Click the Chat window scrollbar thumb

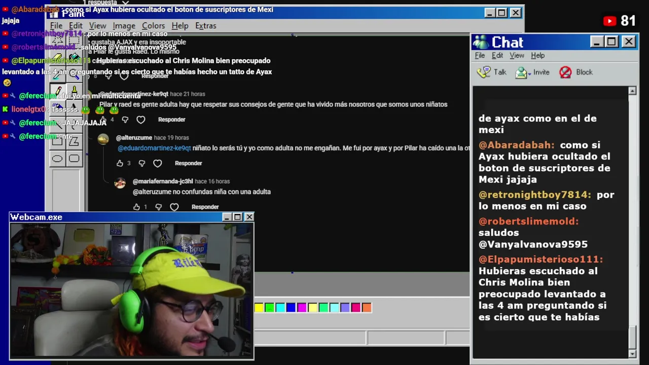632,337
